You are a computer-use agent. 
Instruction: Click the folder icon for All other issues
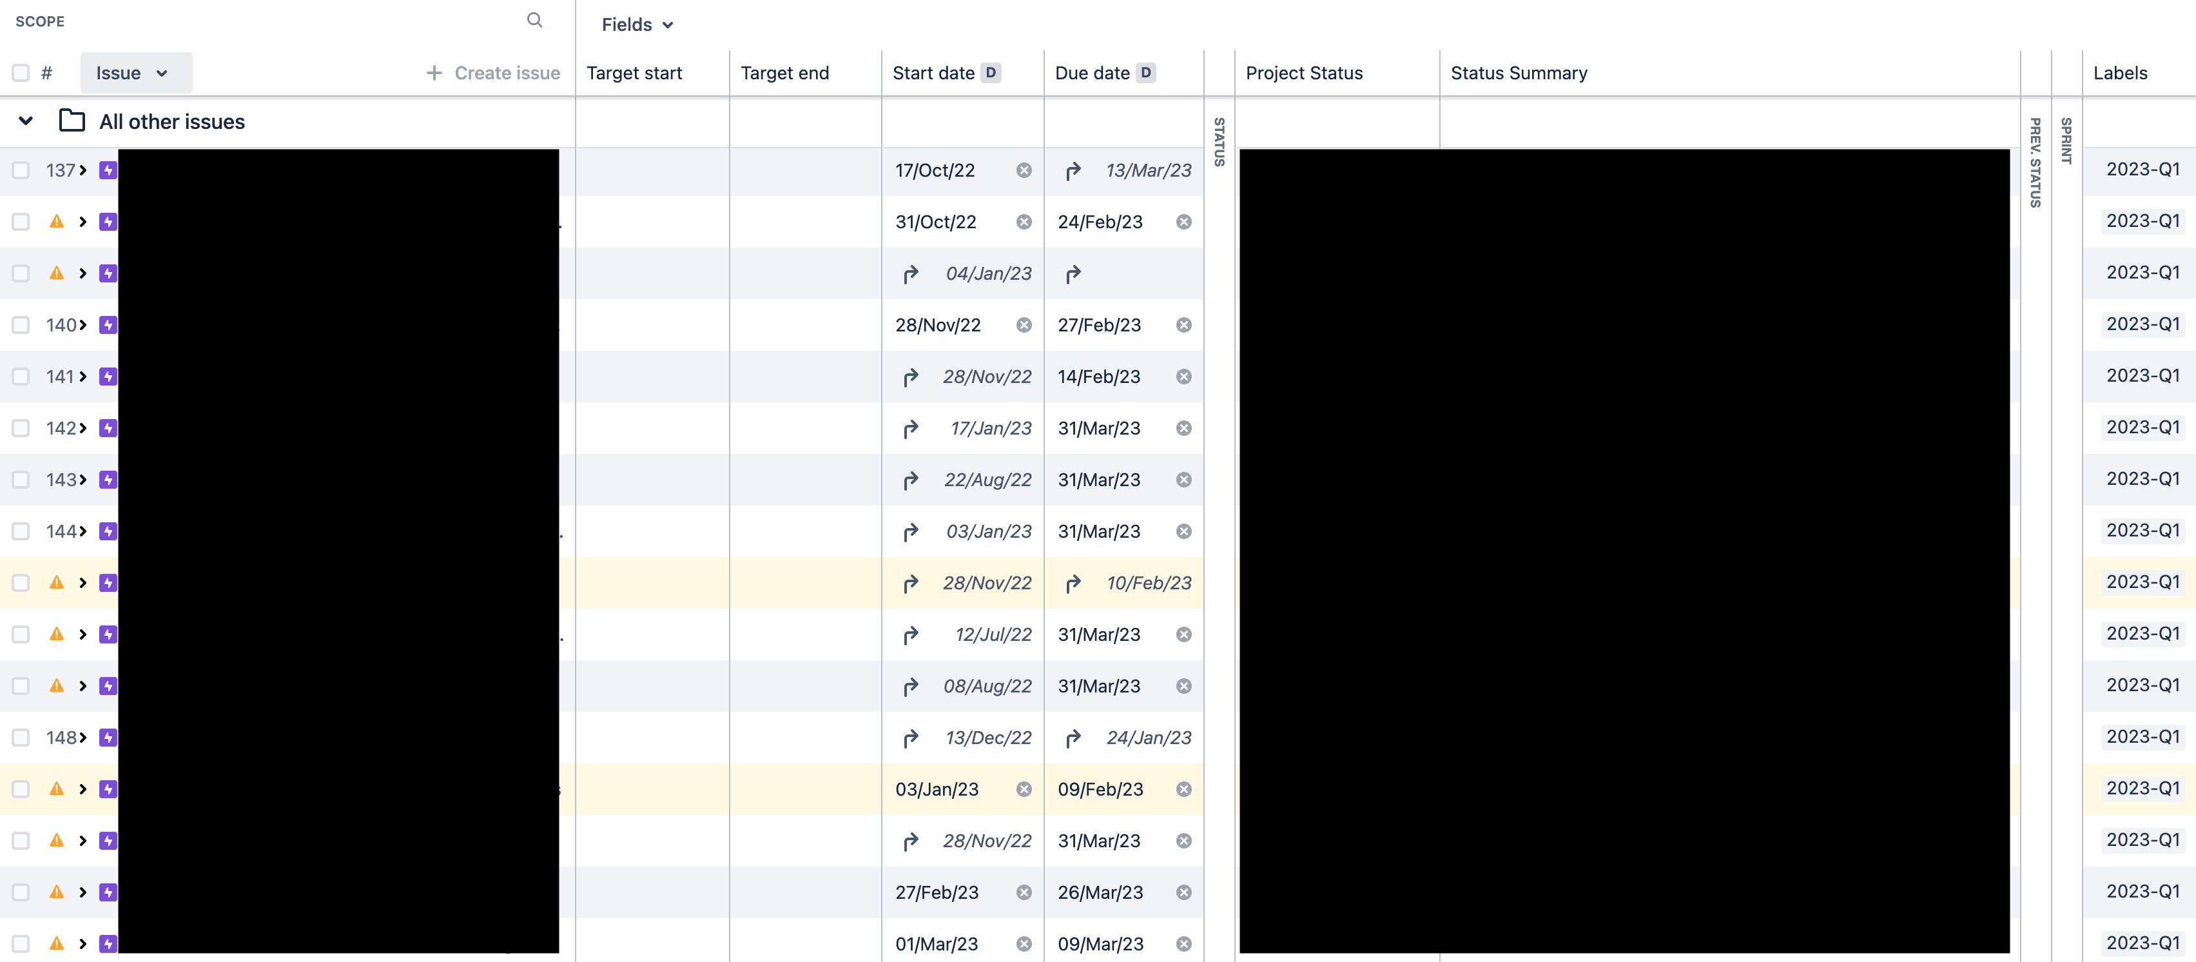72,121
